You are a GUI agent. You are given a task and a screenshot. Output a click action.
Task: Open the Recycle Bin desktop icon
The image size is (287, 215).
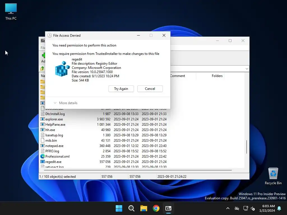pos(273,176)
